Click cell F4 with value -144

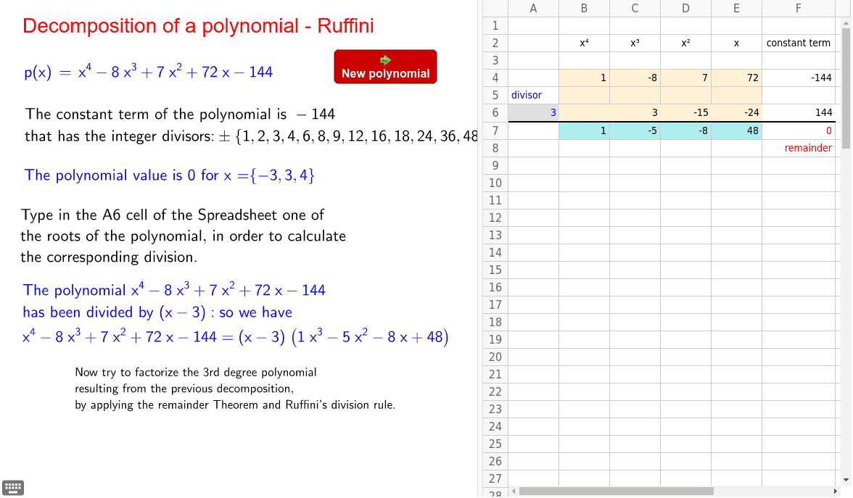(x=798, y=78)
